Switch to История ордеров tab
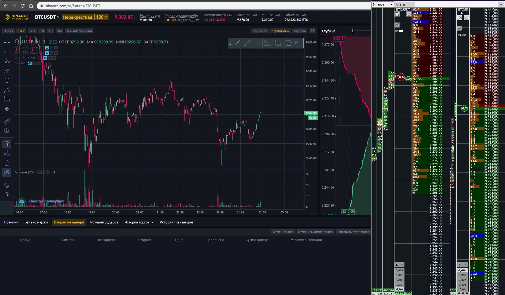This screenshot has width=505, height=295. [x=104, y=222]
